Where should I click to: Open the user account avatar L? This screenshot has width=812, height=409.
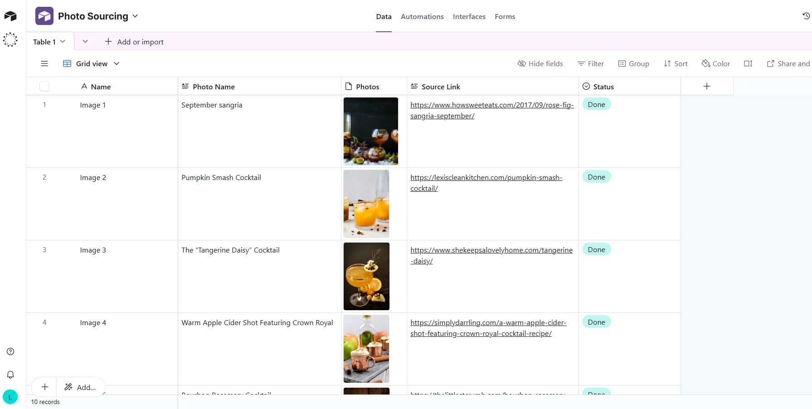coord(10,397)
